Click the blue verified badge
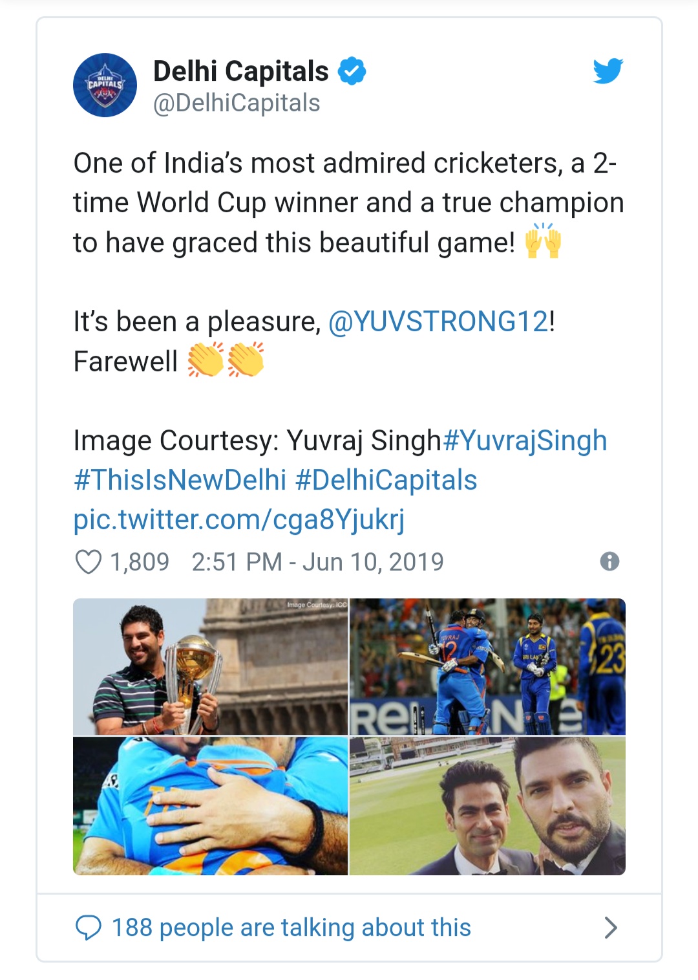698x980 pixels. pyautogui.click(x=352, y=71)
